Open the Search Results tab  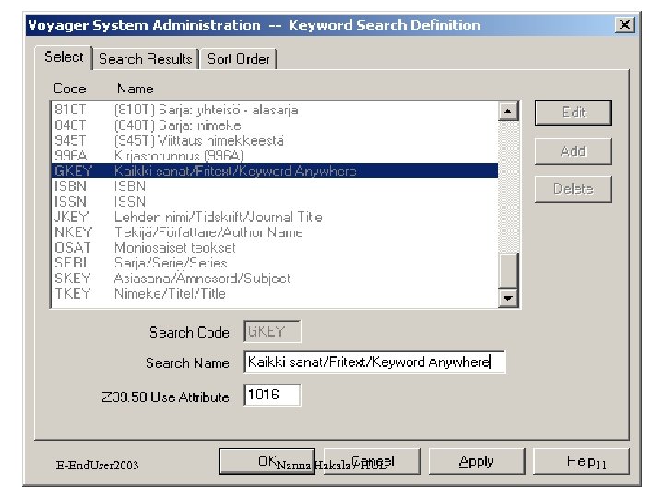146,59
